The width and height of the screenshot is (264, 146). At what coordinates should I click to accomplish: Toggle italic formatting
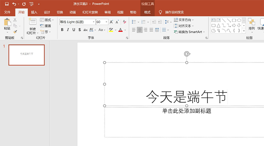pyautogui.click(x=68, y=30)
